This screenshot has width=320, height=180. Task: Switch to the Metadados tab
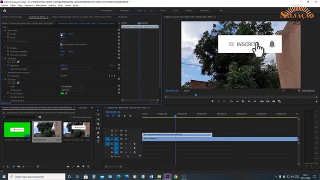point(122,17)
